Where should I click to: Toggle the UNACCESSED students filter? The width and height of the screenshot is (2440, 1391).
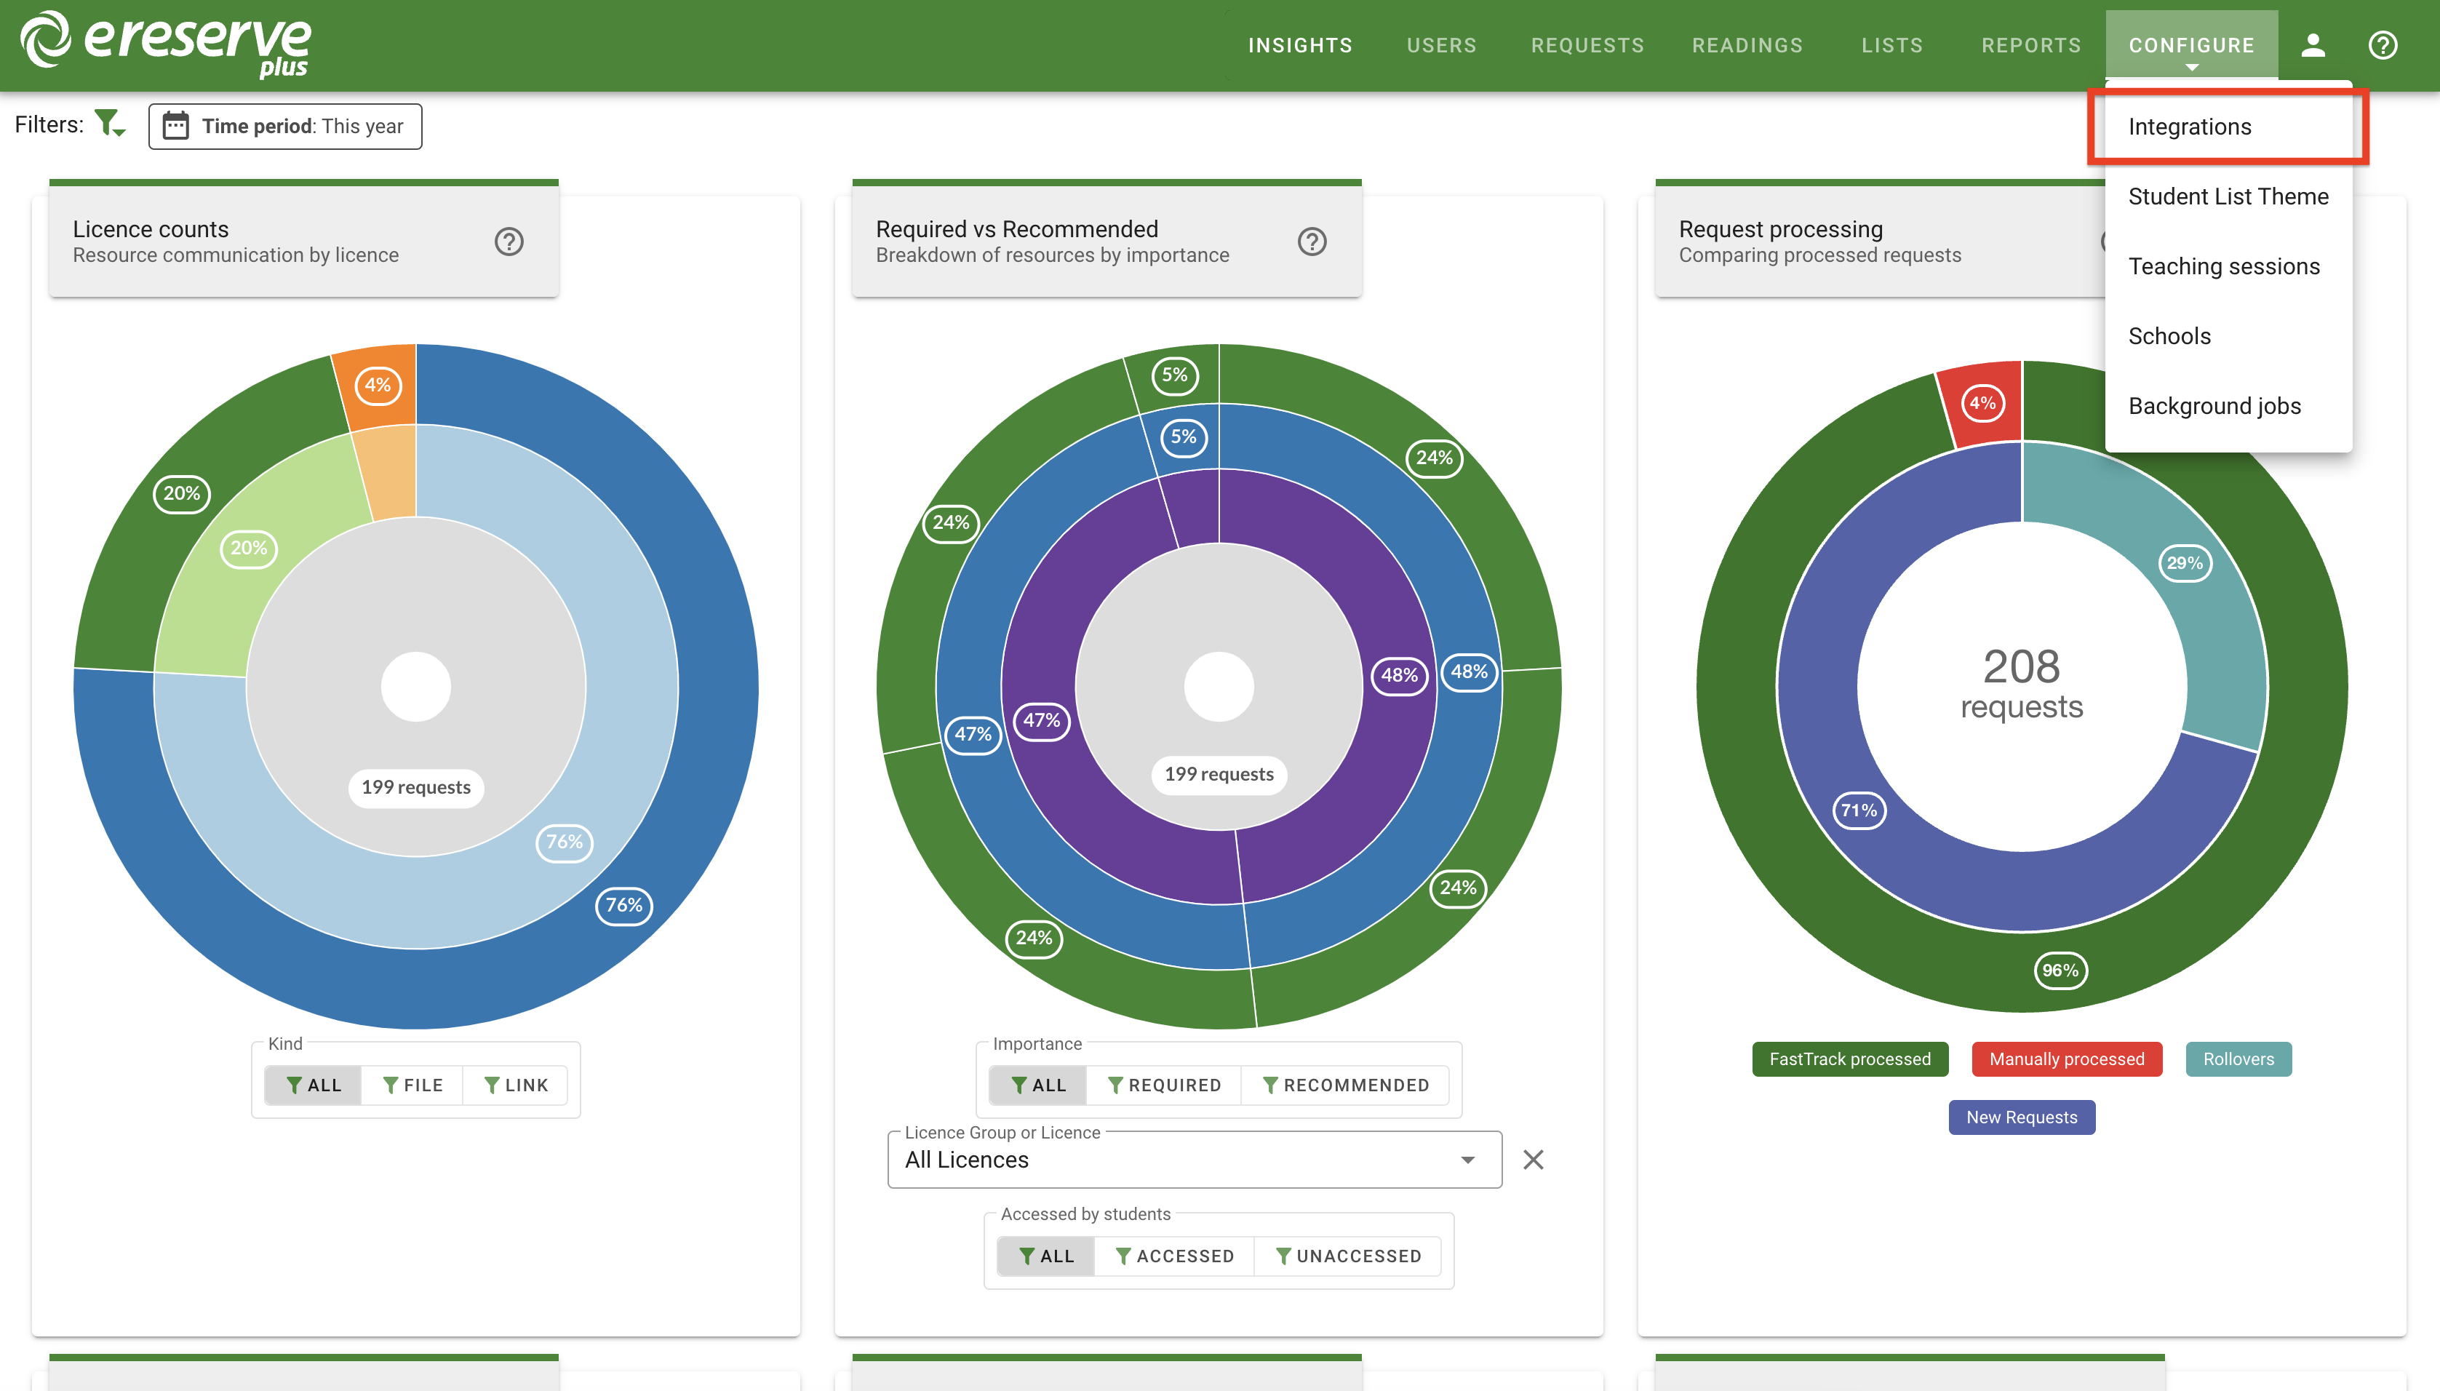[1348, 1256]
